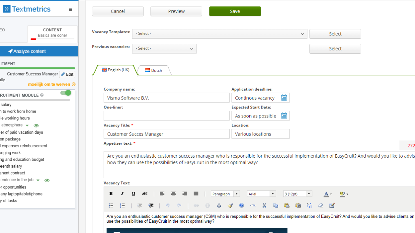
Task: Hide the atmosphere item via its eye icon
Action: coord(36,125)
